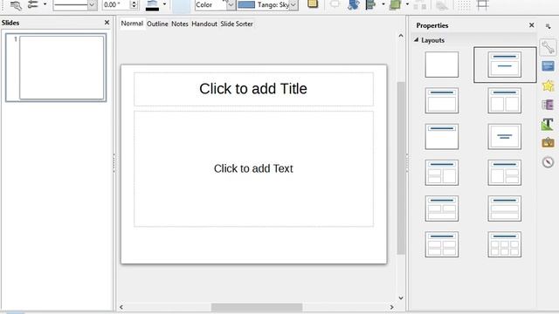Choose Title, Content and 2 Content layout
The height and width of the screenshot is (314, 559).
pos(505,173)
